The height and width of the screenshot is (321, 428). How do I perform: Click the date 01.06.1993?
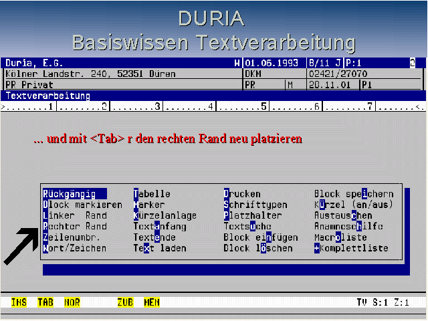(x=272, y=64)
